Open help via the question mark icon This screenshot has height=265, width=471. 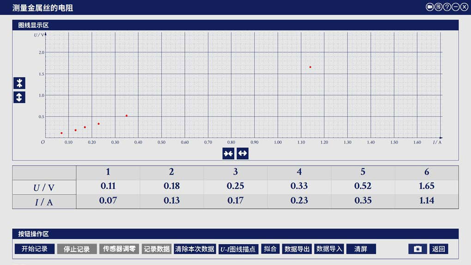click(x=447, y=7)
